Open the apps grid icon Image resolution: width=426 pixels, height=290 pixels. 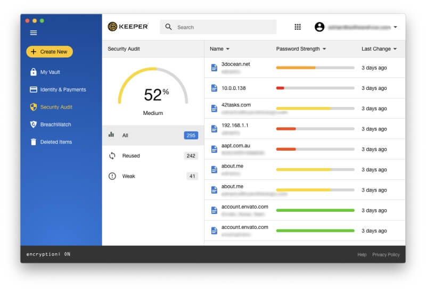pyautogui.click(x=298, y=27)
